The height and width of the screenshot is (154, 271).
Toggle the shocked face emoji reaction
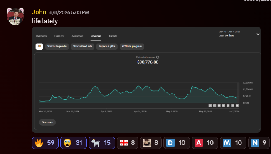[74, 143]
